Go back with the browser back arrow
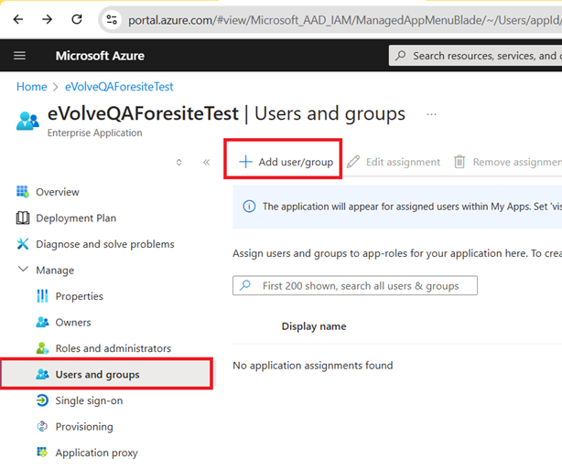Screen dimensions: 562x468 click(x=18, y=19)
